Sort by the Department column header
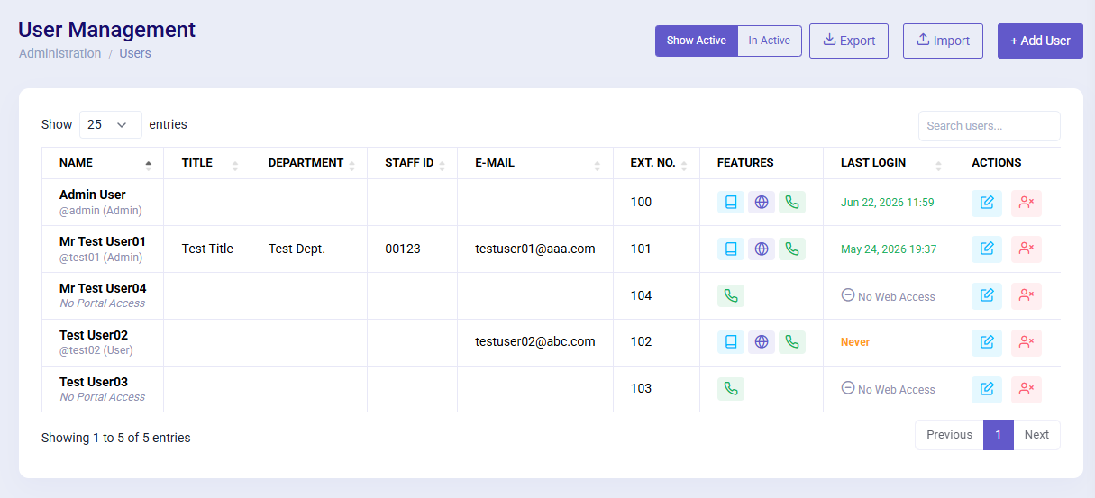This screenshot has width=1095, height=498. click(x=309, y=163)
